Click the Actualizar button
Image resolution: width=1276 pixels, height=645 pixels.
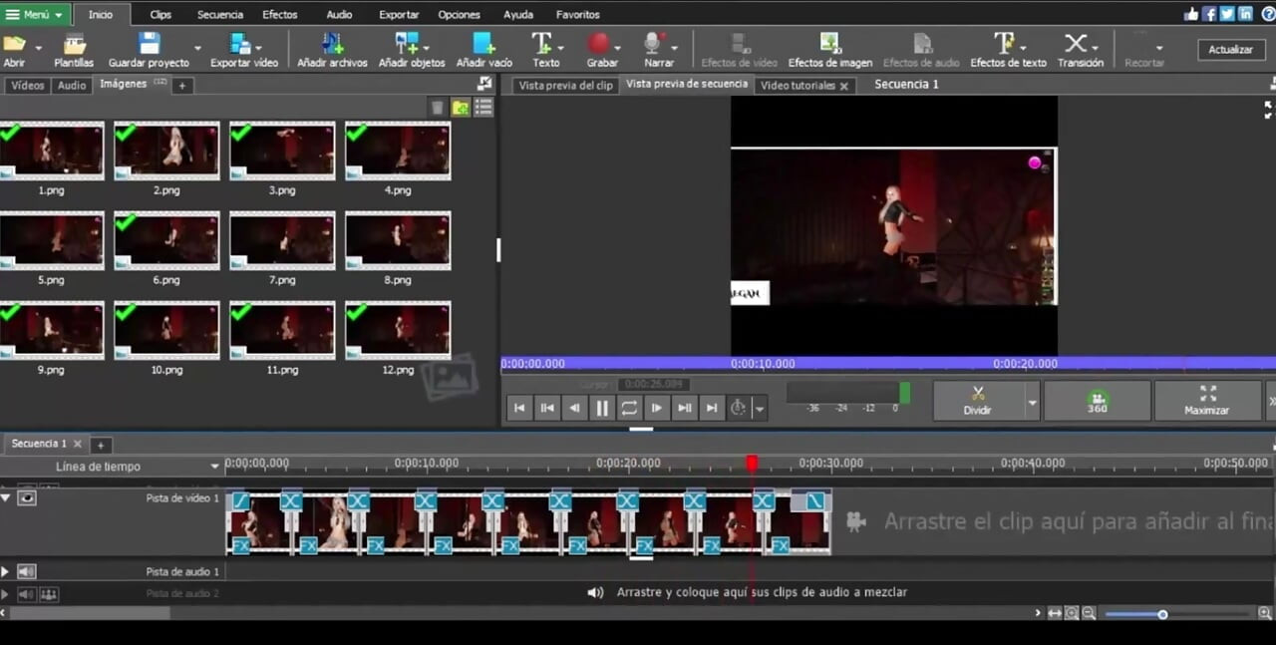[x=1230, y=50]
